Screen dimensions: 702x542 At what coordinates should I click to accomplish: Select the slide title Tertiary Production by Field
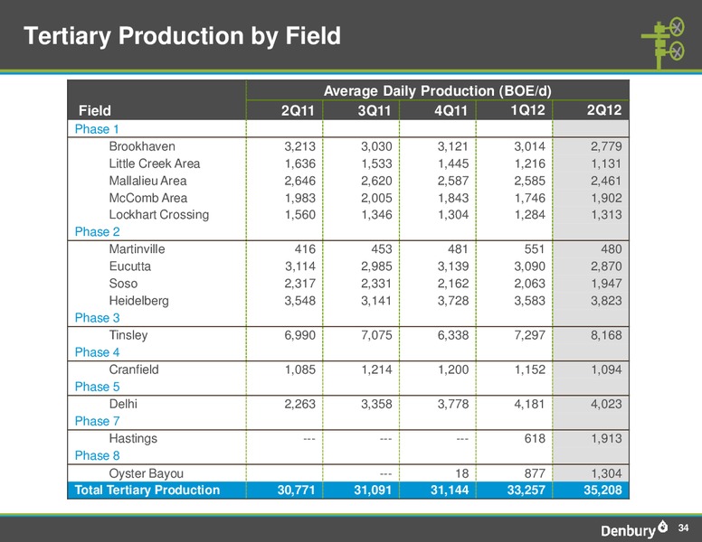(x=182, y=36)
